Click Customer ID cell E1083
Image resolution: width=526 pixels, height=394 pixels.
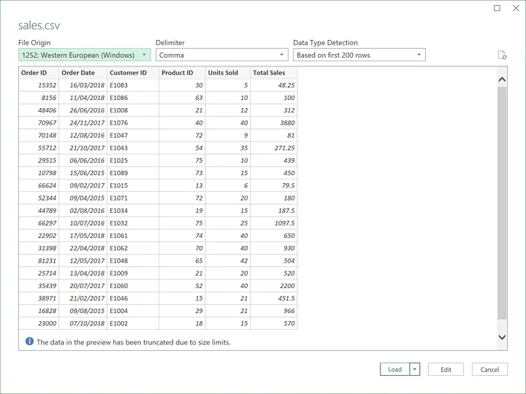[133, 85]
